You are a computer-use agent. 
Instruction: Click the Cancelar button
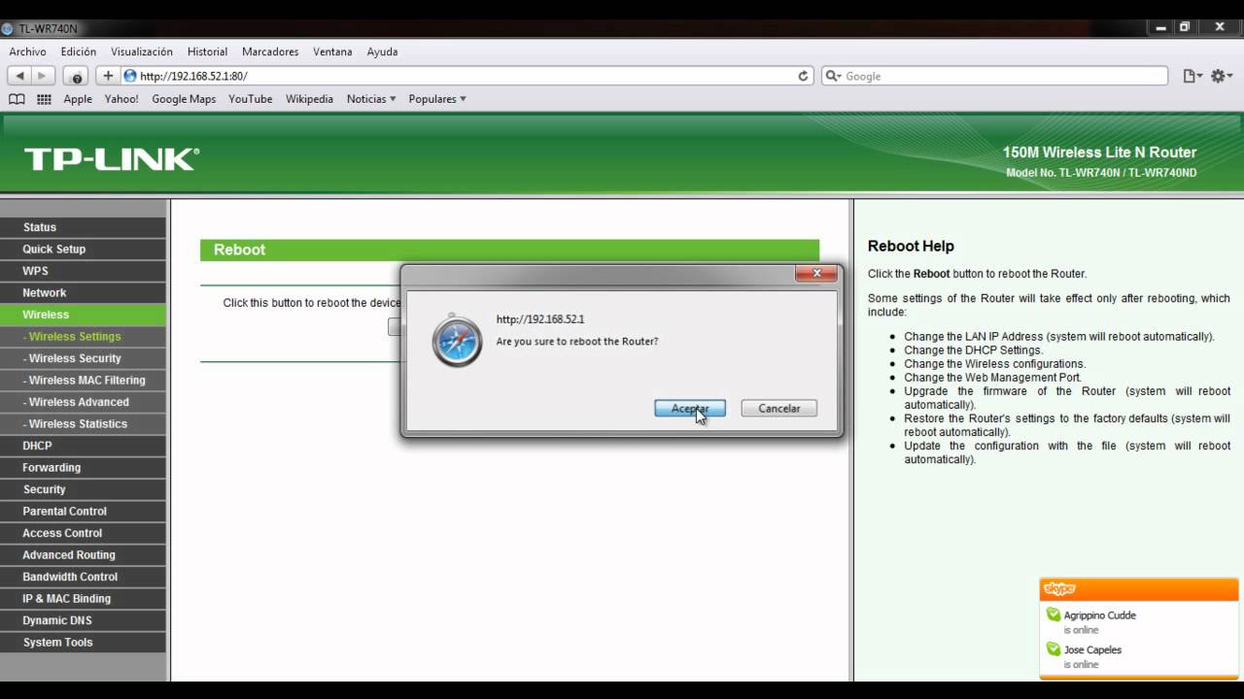[778, 409]
